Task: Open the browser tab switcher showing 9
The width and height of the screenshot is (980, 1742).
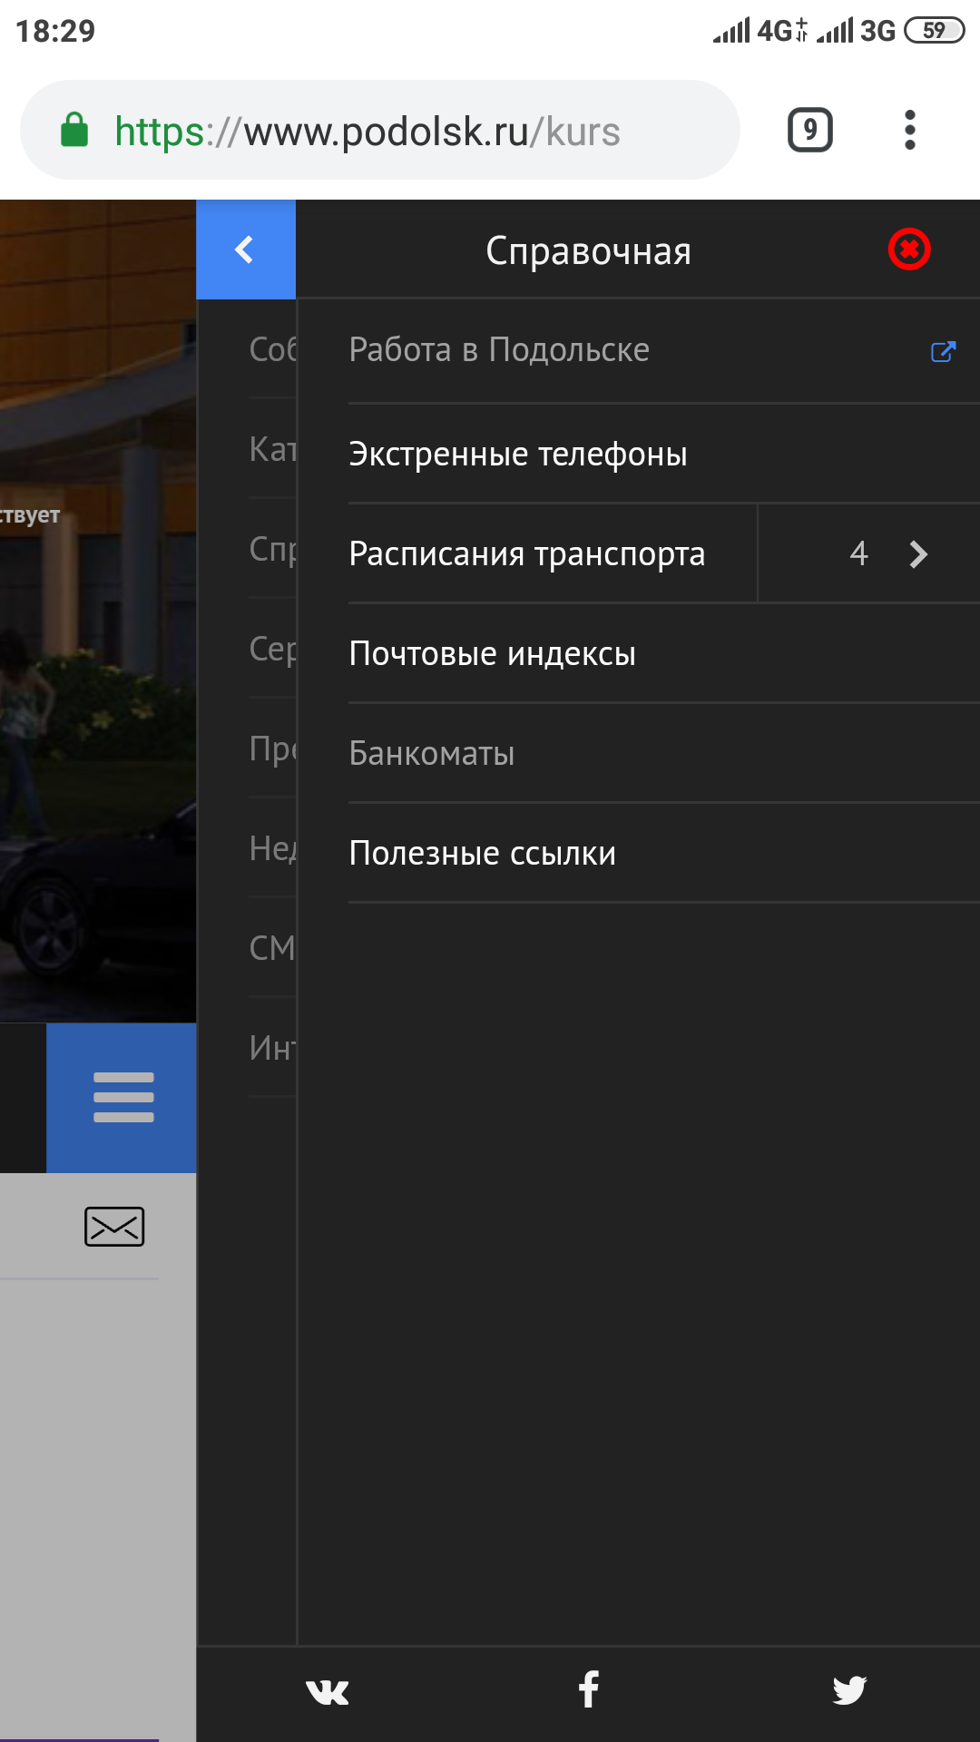Action: (x=809, y=131)
